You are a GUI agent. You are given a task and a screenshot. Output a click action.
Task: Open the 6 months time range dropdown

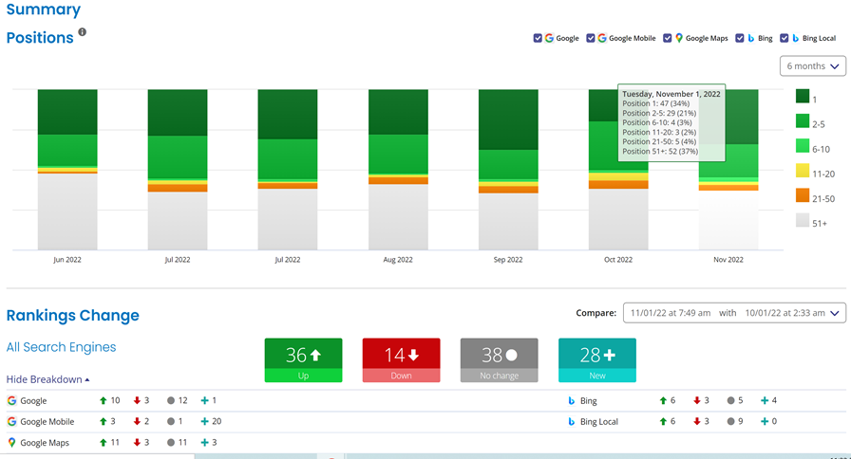click(x=812, y=66)
